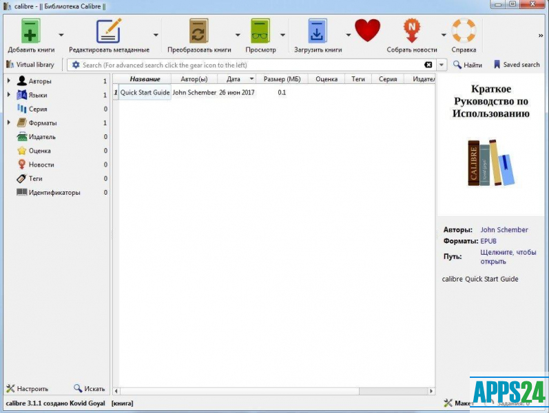
Task: Click the horizontal scrollbar left arrow
Action: pyautogui.click(x=116, y=391)
